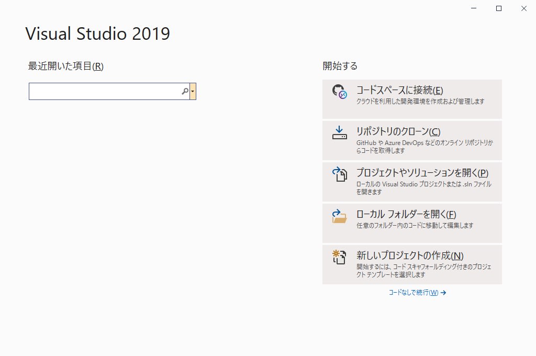
Task: Click the Codespaces GitHub connection icon
Action: (x=339, y=92)
